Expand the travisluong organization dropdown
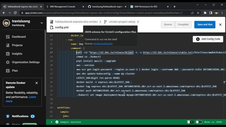Screen dimensions: 226x127 (x=42, y=23)
